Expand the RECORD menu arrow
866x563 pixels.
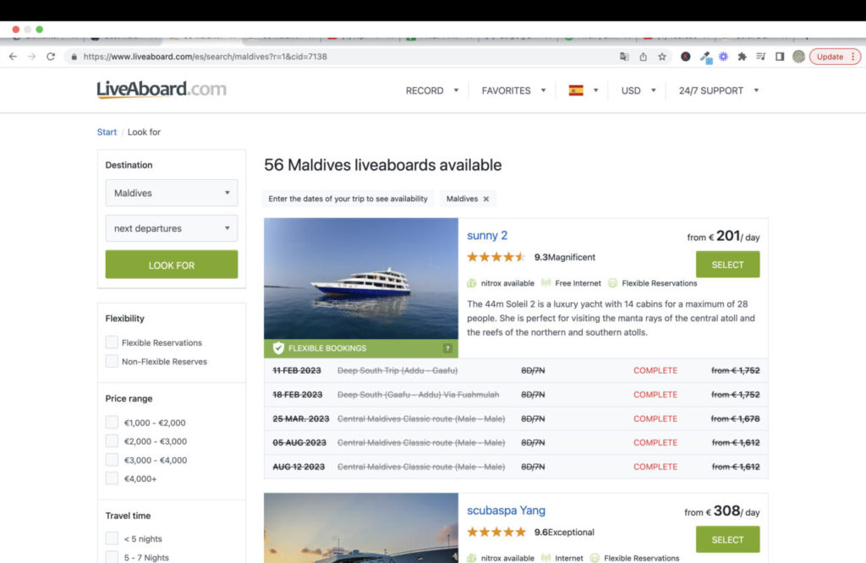point(456,90)
